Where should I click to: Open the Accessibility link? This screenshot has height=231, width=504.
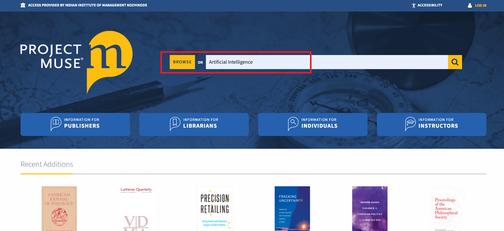coord(430,5)
